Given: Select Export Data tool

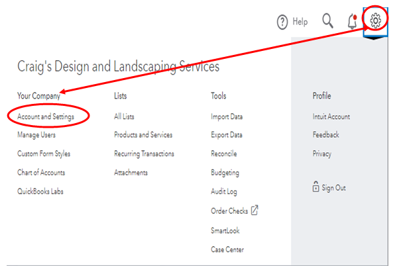Looking at the screenshot, I should [227, 135].
